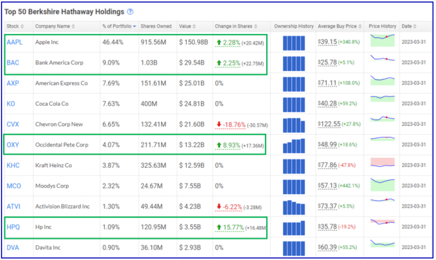This screenshot has width=436, height=260.
Task: Open the MCO stock link
Action: pos(13,186)
